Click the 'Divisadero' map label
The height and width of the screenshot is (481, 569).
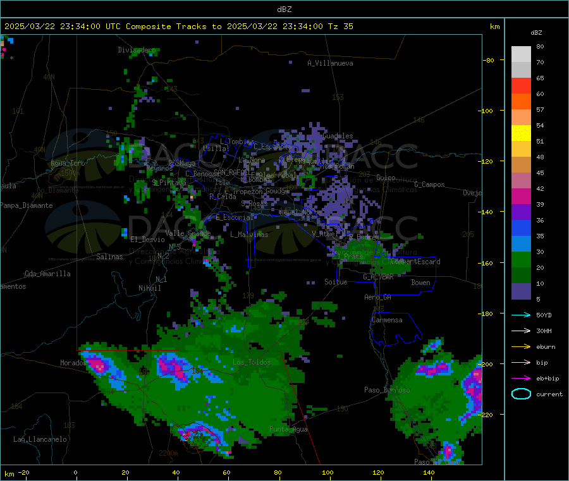(137, 50)
